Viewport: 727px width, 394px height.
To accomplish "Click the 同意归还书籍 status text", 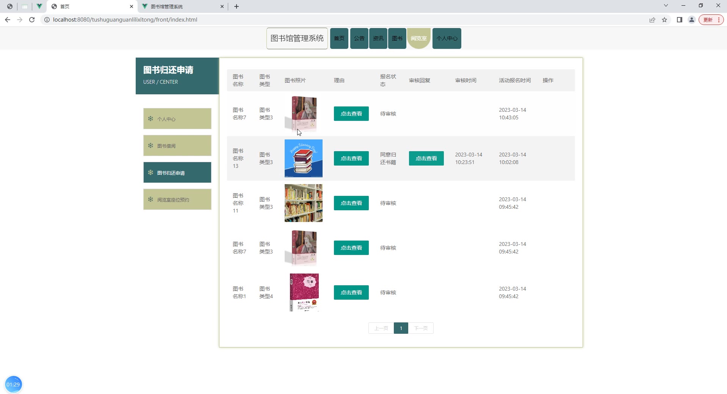I will pyautogui.click(x=388, y=158).
